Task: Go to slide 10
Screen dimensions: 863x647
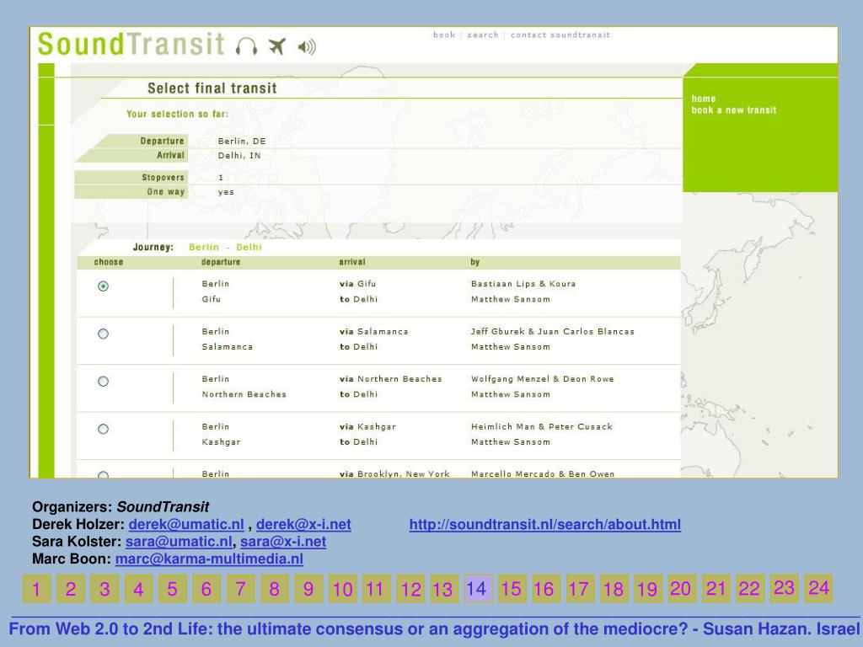Action: tap(342, 589)
